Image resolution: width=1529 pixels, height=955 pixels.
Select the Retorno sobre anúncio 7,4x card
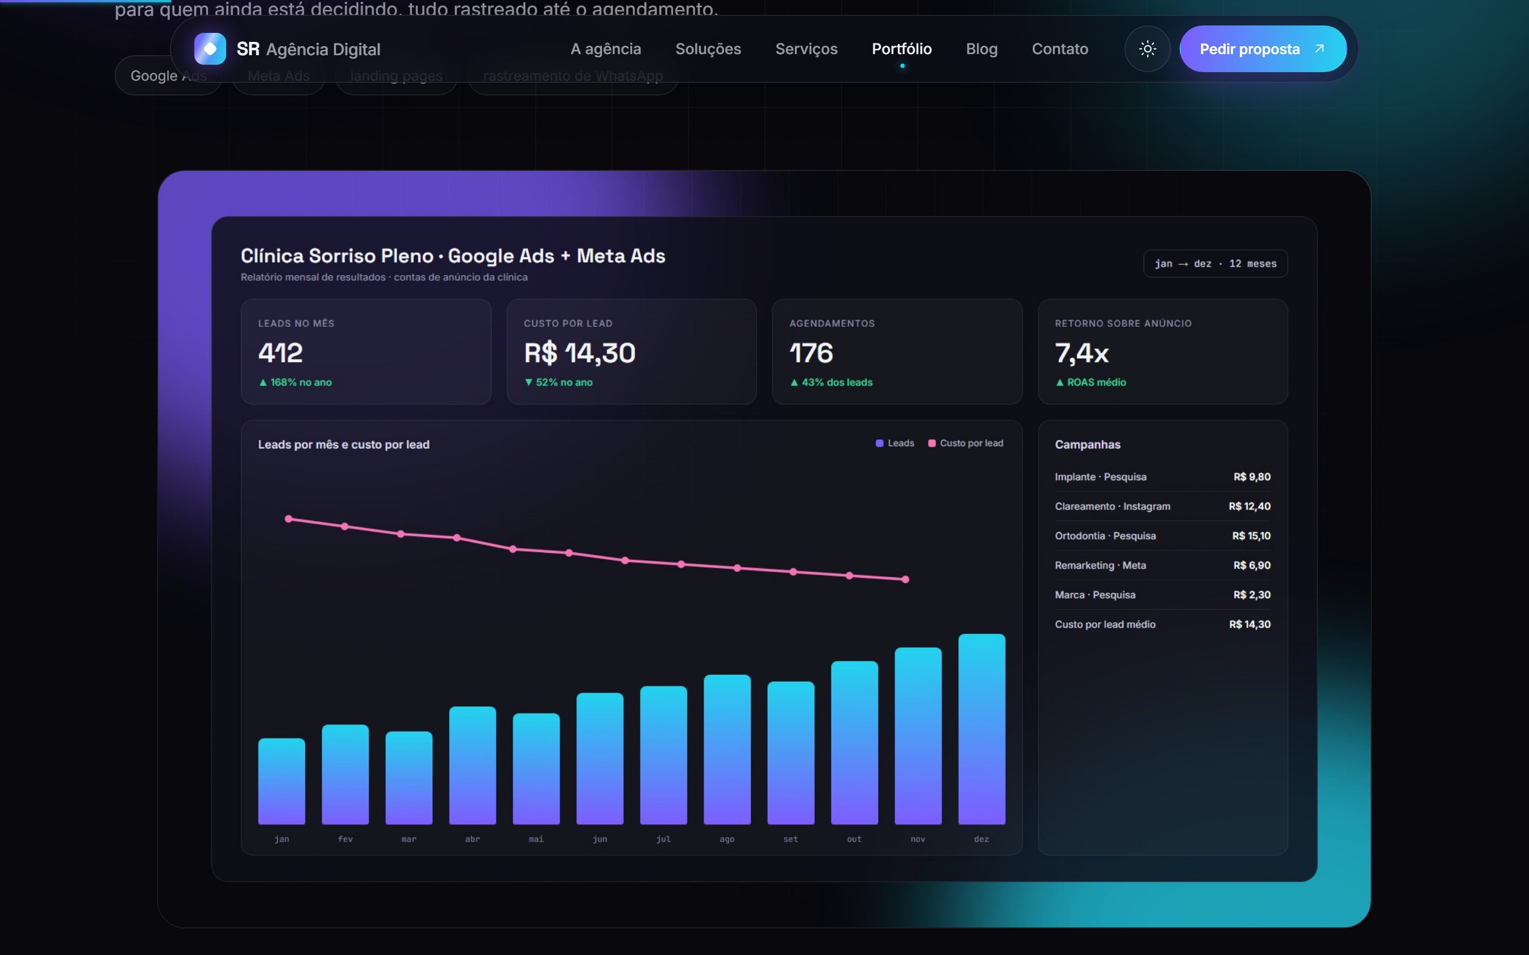click(1163, 352)
